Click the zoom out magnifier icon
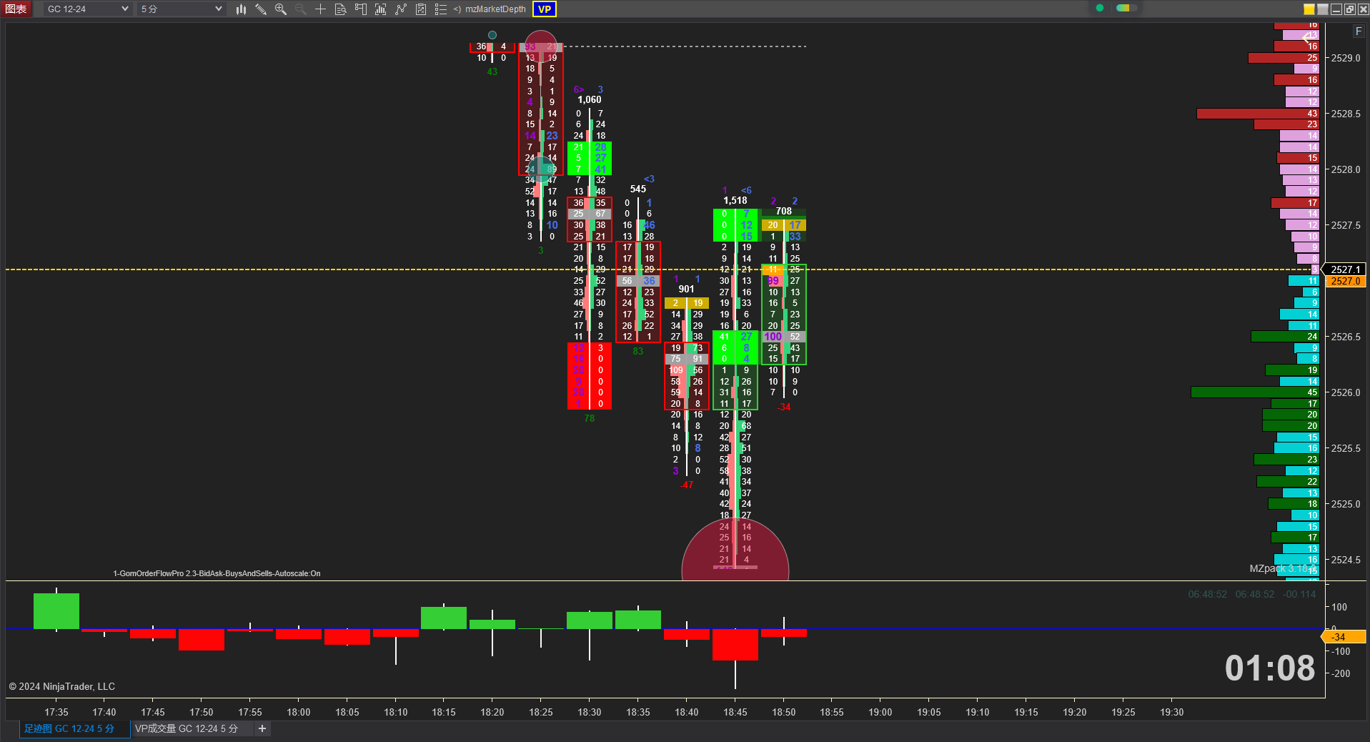Screen dimensions: 1370x742 click(x=301, y=9)
